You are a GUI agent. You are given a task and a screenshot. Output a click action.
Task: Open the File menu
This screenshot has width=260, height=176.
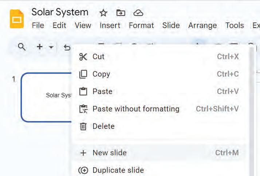pos(38,25)
